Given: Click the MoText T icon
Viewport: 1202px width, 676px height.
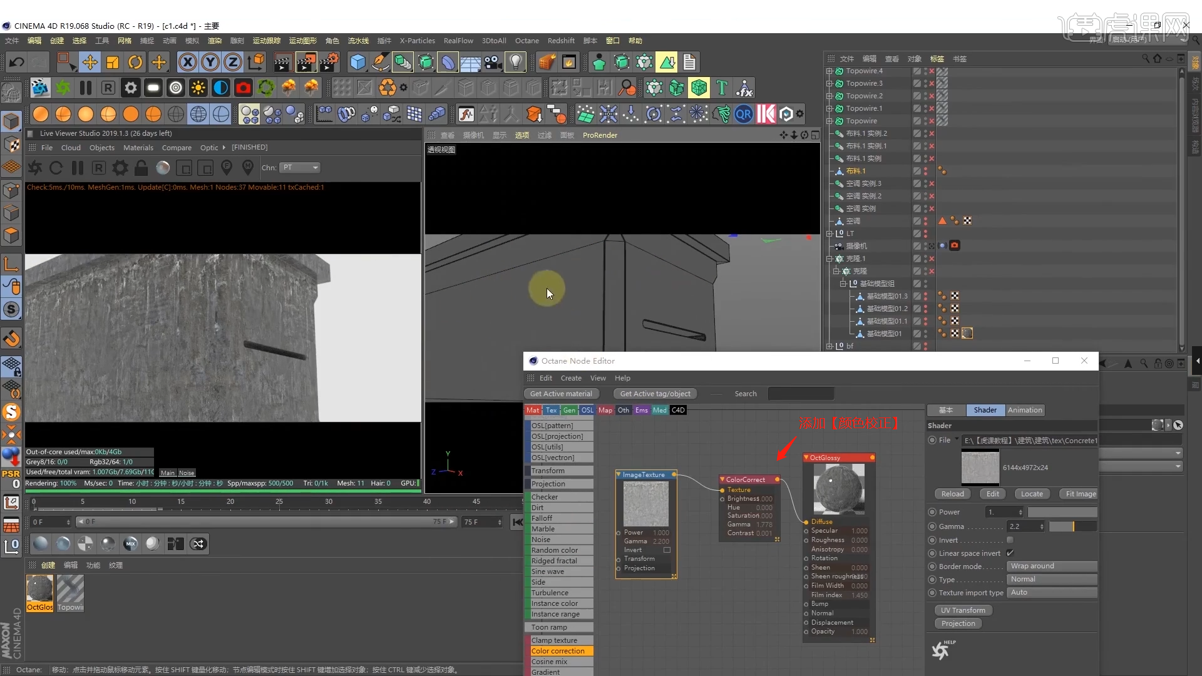Looking at the screenshot, I should (x=722, y=88).
